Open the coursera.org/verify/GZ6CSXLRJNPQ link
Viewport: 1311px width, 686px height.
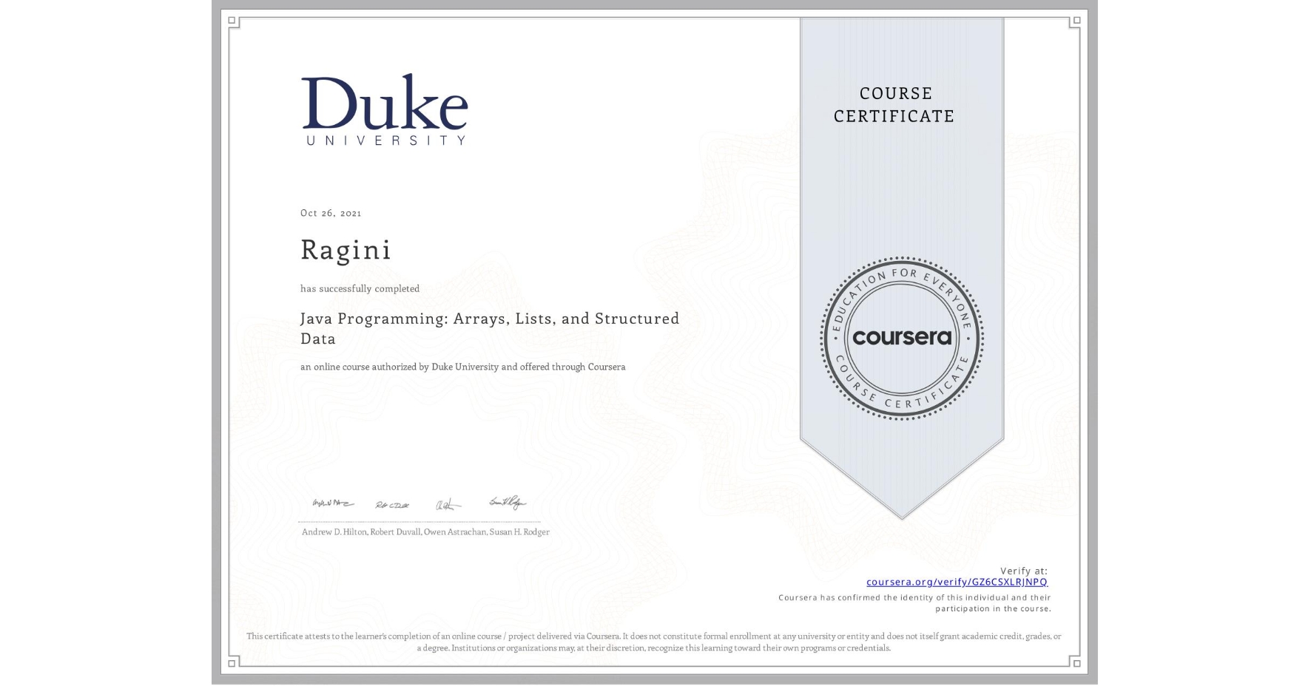point(956,583)
